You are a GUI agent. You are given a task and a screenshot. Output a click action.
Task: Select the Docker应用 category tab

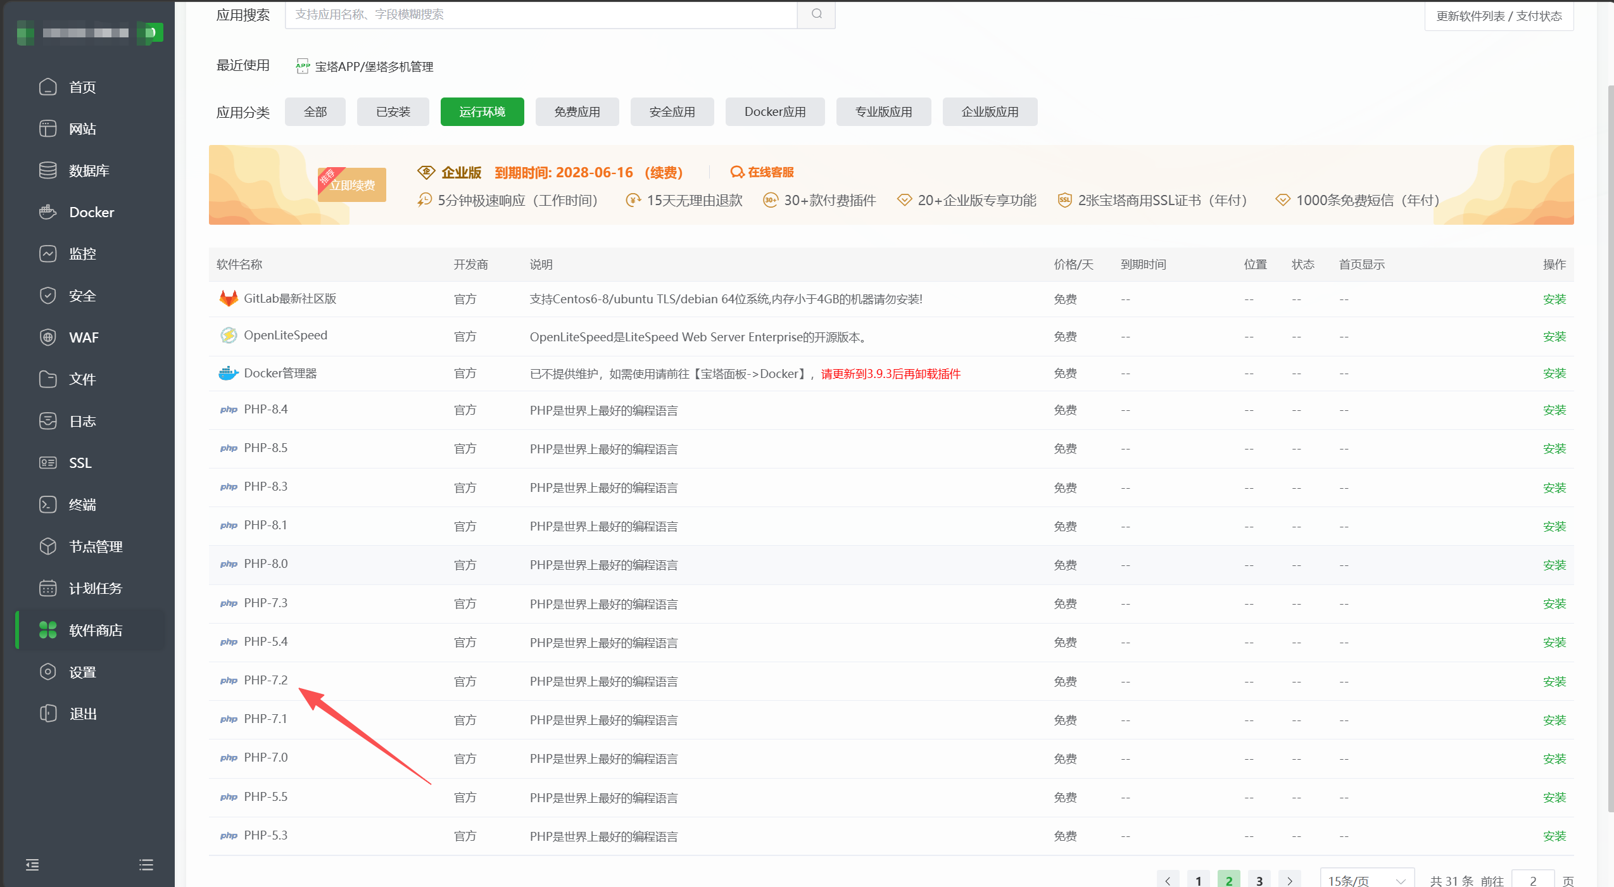point(775,112)
